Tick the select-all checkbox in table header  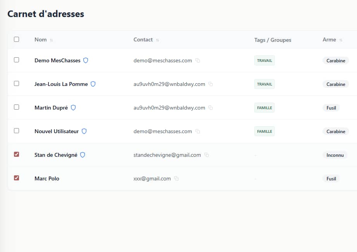point(16,39)
